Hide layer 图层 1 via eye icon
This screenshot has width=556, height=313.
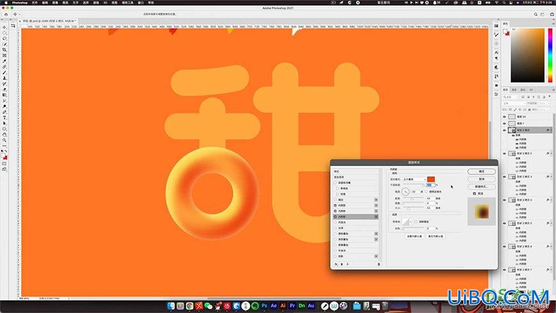pyautogui.click(x=505, y=123)
